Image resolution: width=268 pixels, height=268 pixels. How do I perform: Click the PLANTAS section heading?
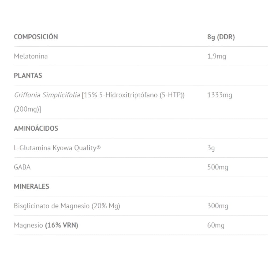click(x=28, y=76)
